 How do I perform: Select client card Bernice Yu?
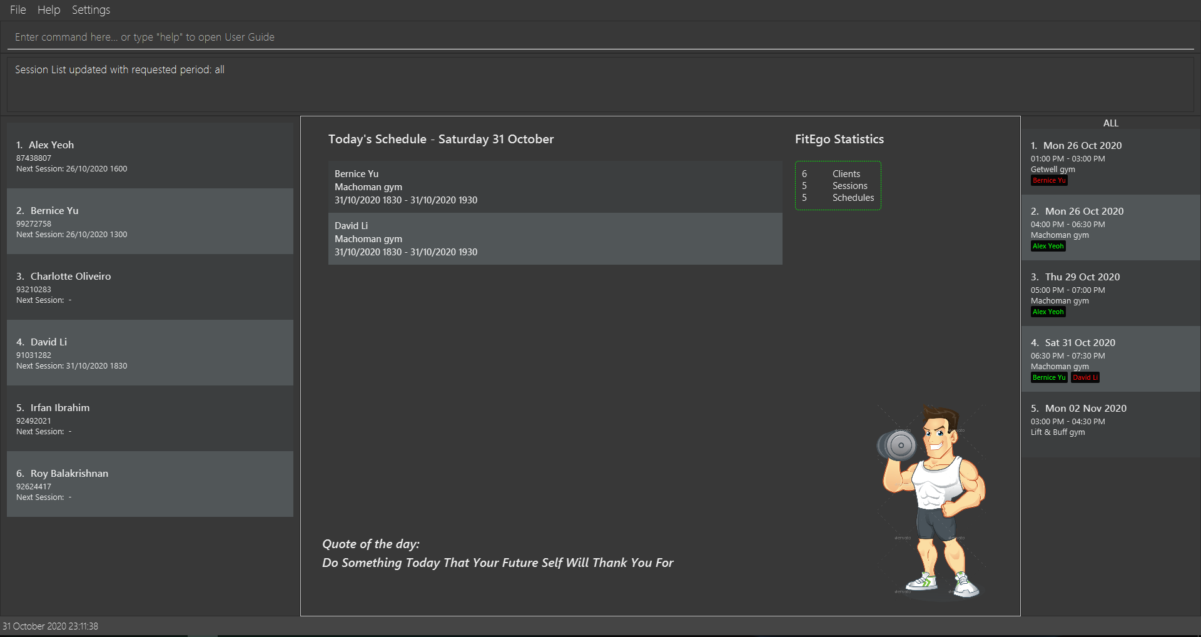point(150,221)
